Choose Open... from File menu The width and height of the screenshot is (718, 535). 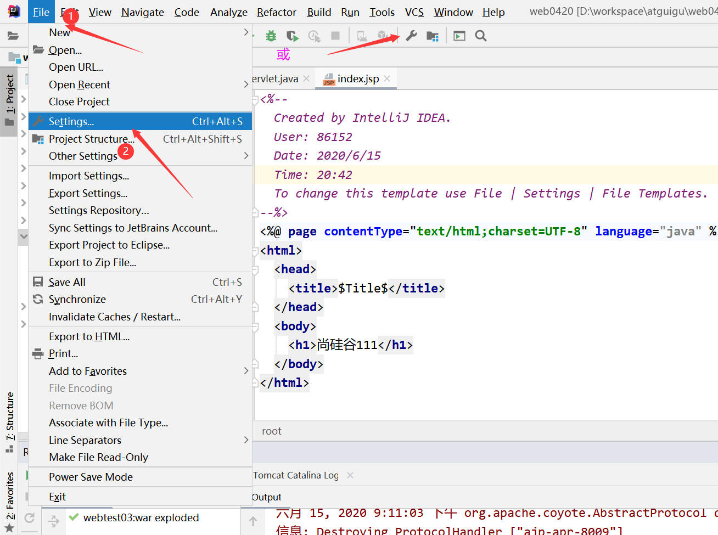[140, 50]
